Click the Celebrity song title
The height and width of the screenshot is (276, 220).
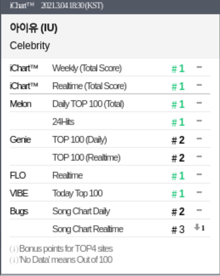click(x=30, y=46)
